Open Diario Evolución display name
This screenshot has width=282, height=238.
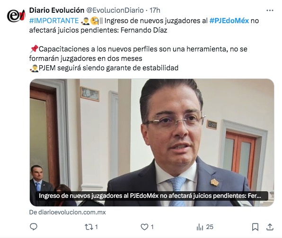pos(57,10)
